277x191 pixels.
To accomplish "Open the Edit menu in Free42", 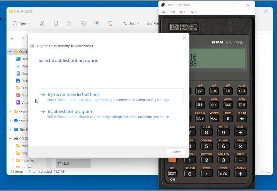I will [x=172, y=12].
